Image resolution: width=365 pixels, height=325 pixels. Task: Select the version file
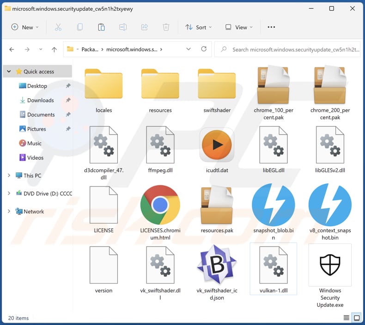click(103, 270)
